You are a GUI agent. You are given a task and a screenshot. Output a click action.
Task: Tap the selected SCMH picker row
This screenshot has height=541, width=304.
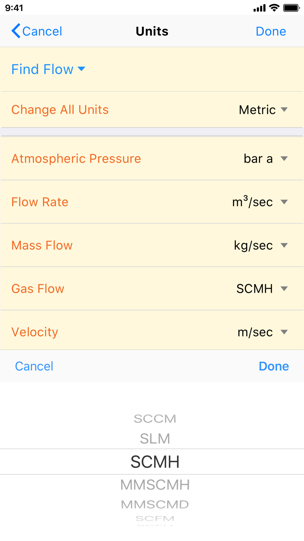click(152, 462)
